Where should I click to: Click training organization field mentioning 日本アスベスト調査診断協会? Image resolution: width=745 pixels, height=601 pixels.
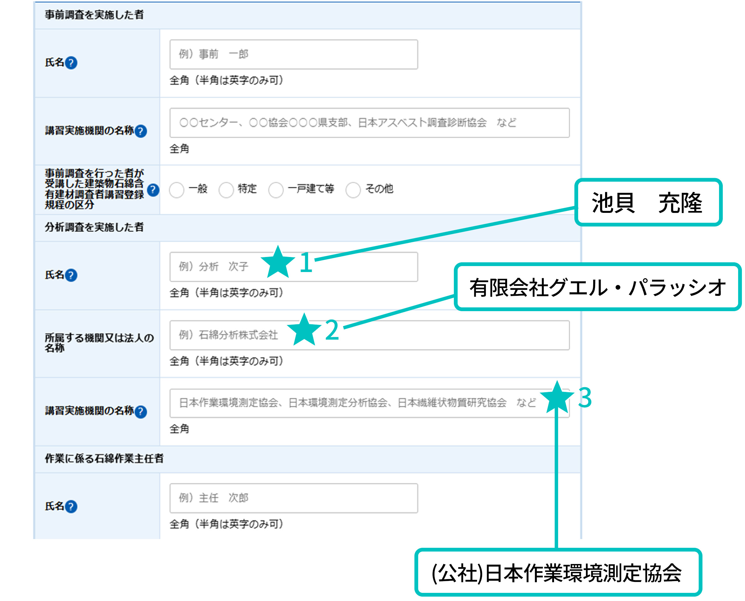[x=369, y=123]
